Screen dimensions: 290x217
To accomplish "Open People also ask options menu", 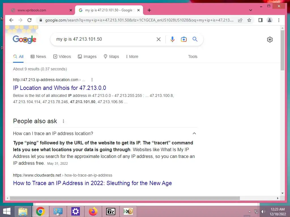I will (x=63, y=121).
